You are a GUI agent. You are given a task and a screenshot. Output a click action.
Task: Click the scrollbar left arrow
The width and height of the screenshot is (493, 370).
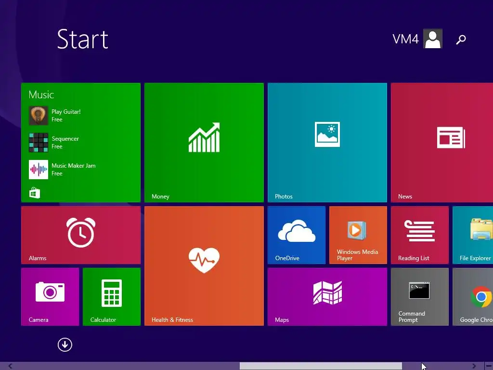pos(11,366)
